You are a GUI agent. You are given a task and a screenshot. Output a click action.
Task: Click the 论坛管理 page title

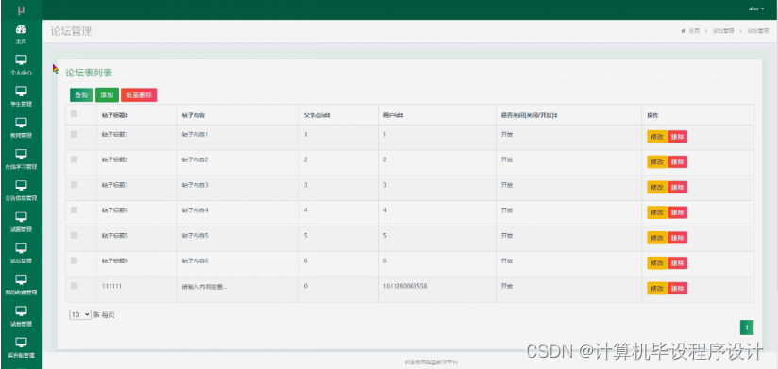tap(71, 31)
